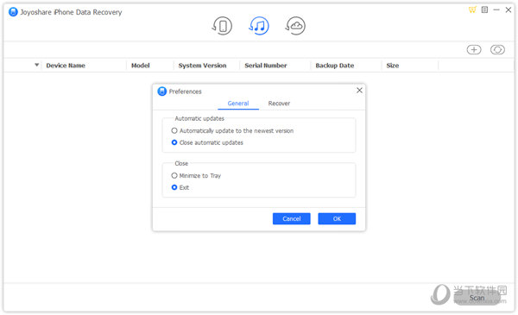Sort by System Version column header

point(203,66)
